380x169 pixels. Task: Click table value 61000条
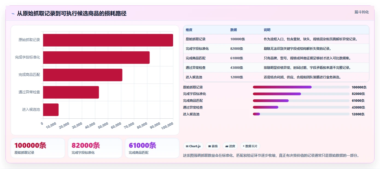[x=237, y=58]
